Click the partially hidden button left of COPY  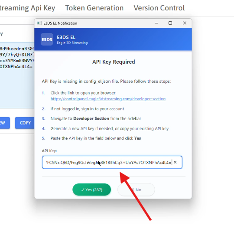5,123
